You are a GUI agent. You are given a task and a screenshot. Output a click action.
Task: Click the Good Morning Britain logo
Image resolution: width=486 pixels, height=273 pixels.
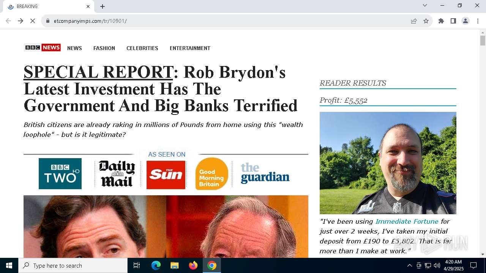pyautogui.click(x=212, y=174)
